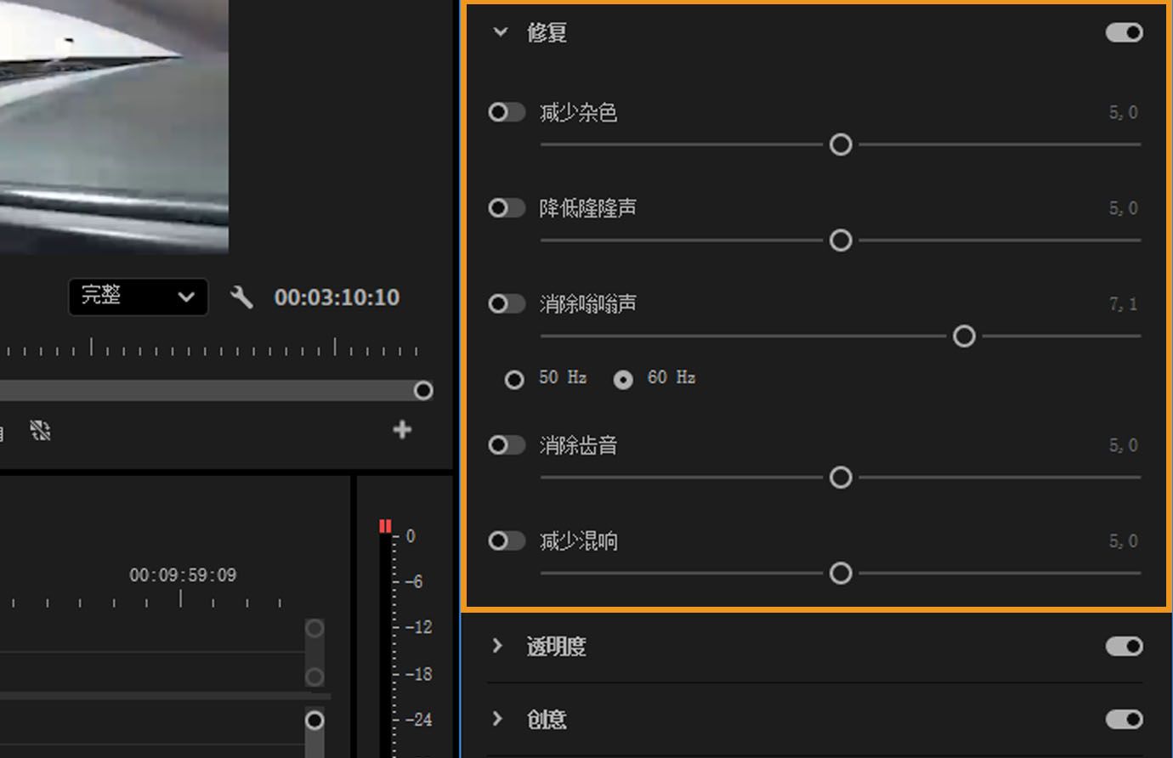Enable the 降低隆隆声 (Reduce Rumble) toggle
1173x758 pixels.
click(x=506, y=208)
